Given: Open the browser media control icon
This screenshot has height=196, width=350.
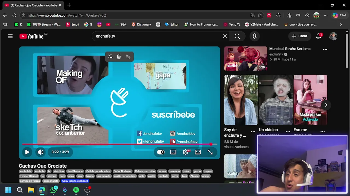Looking at the screenshot, I should tap(289, 16).
